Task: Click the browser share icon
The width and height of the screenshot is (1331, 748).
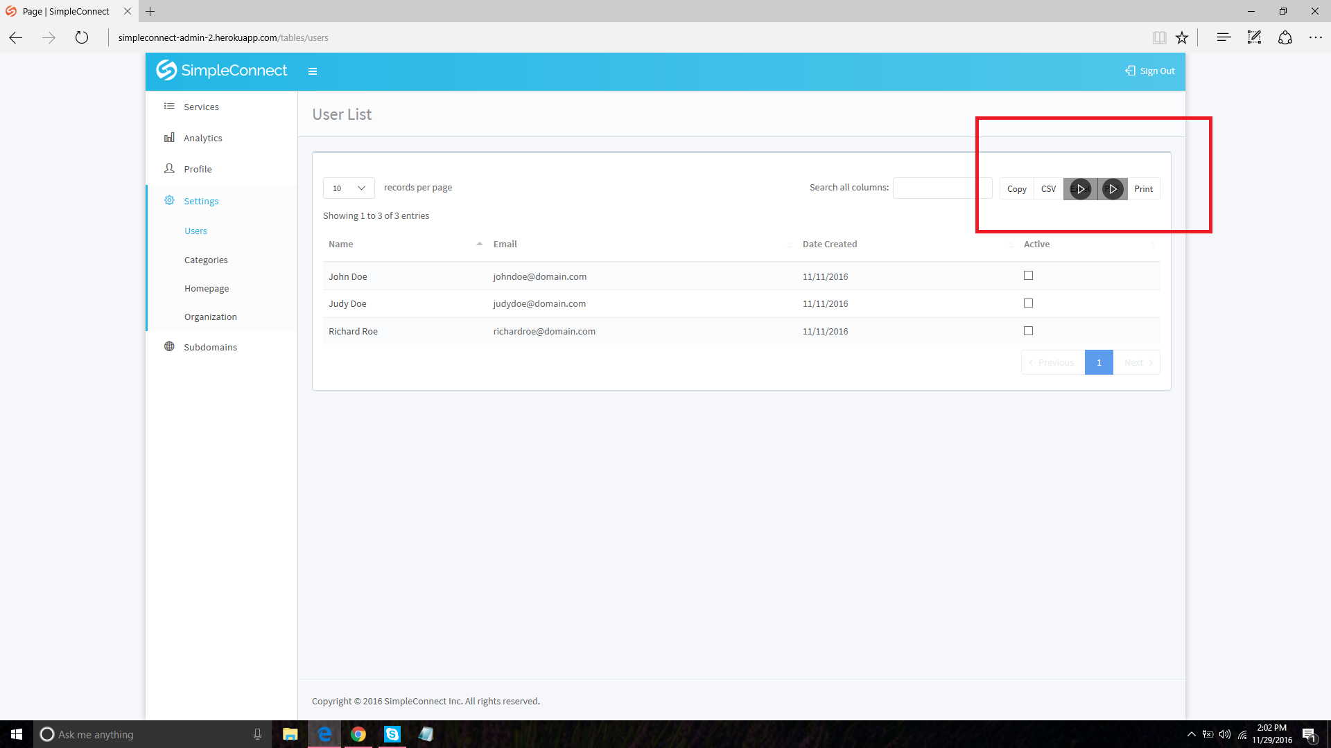Action: 1285,37
